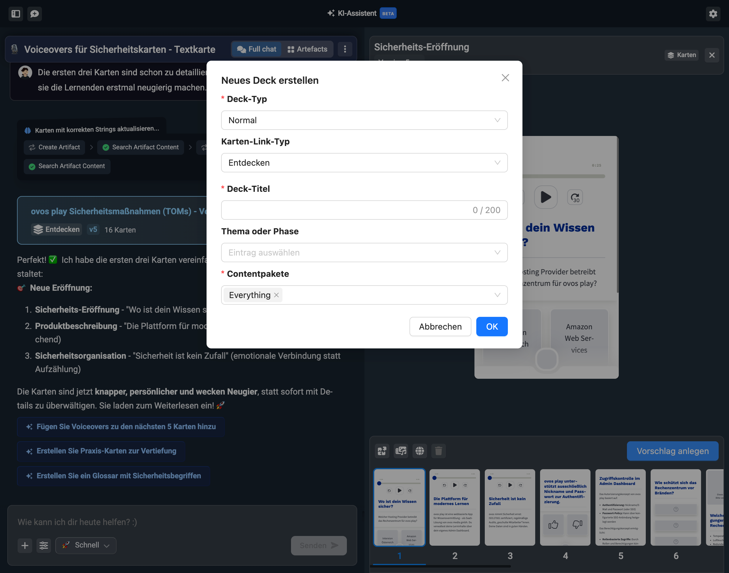
Task: Click the plus attachment icon in chat input
Action: tap(25, 545)
